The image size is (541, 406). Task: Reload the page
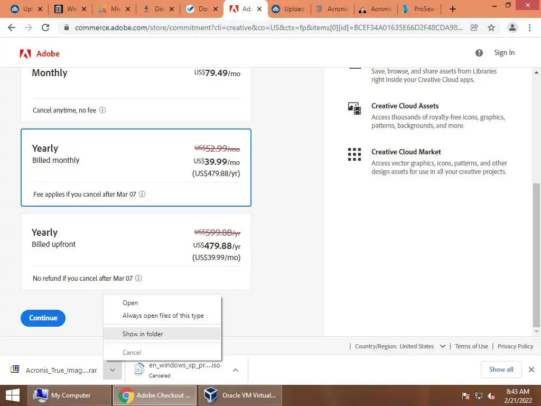[x=45, y=27]
